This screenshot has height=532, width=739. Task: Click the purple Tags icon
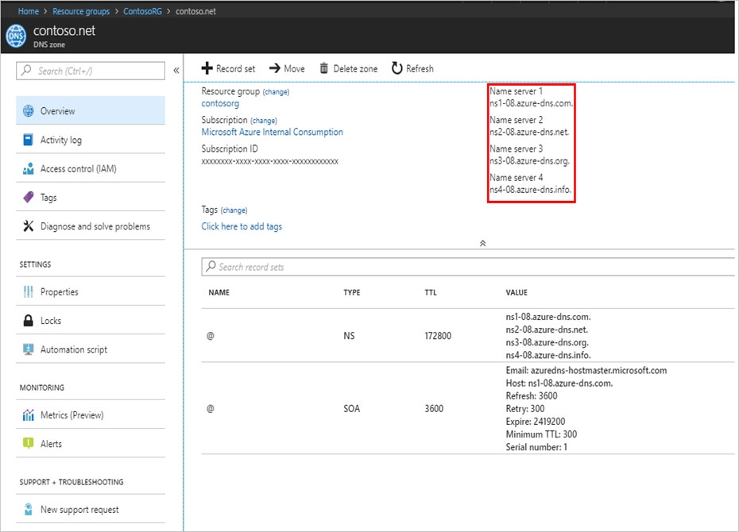(x=29, y=197)
